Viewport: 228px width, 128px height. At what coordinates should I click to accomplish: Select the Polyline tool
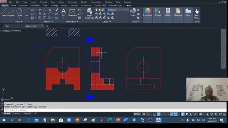11,12
